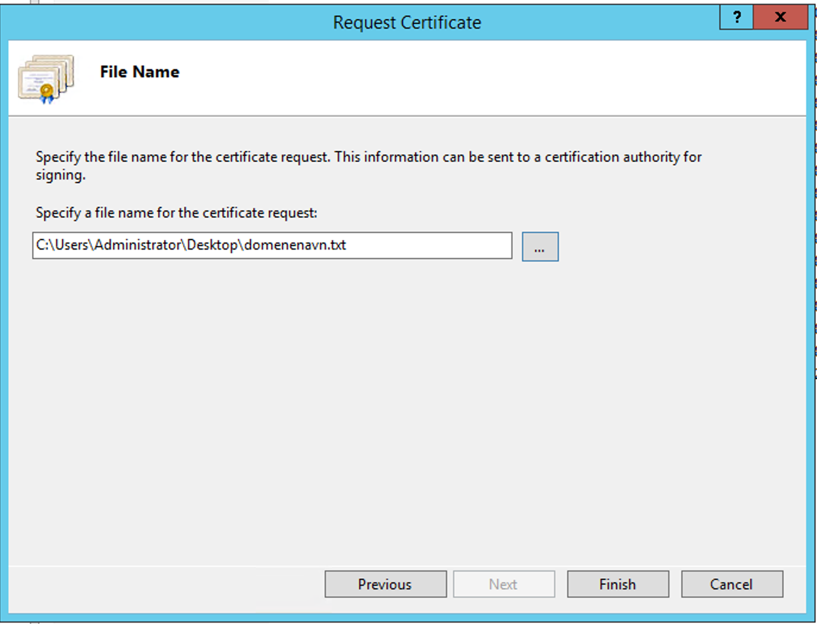Select the File Name heading text
Image resolution: width=817 pixels, height=624 pixels.
click(x=140, y=72)
